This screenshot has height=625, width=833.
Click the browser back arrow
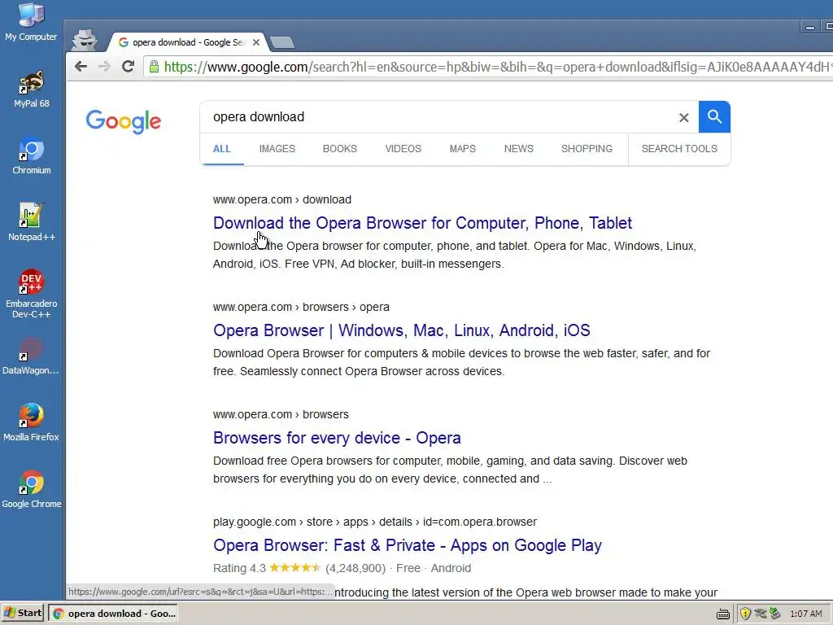pyautogui.click(x=81, y=67)
